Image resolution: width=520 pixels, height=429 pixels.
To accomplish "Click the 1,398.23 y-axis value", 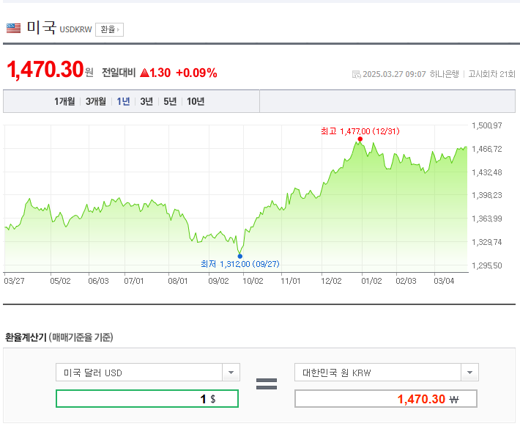I will 487,195.
